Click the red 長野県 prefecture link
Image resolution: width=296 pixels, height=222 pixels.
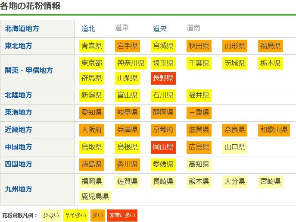pos(163,78)
